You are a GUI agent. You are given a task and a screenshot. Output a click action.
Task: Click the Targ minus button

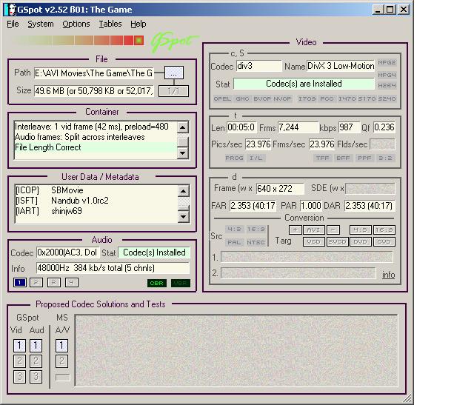click(333, 230)
